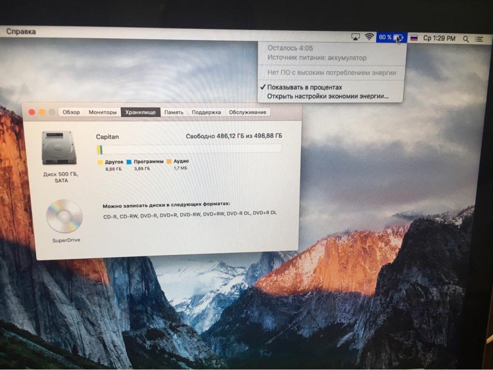Open the AirPlay display menu icon

tap(355, 37)
